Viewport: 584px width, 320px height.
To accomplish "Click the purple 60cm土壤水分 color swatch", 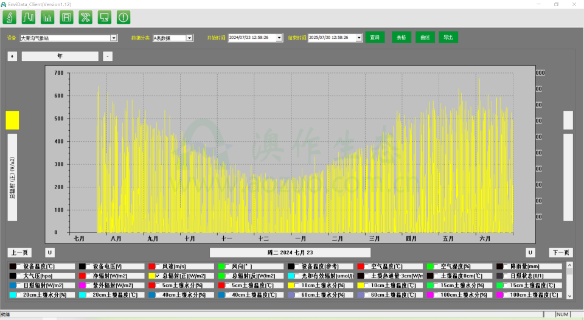I will (x=291, y=294).
